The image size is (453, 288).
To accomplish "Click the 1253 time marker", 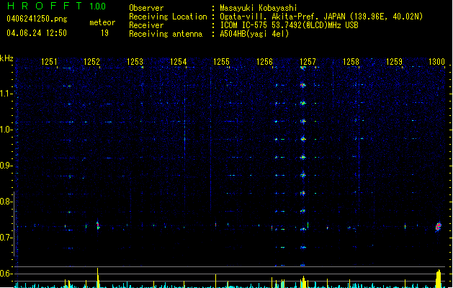I will pos(135,61).
